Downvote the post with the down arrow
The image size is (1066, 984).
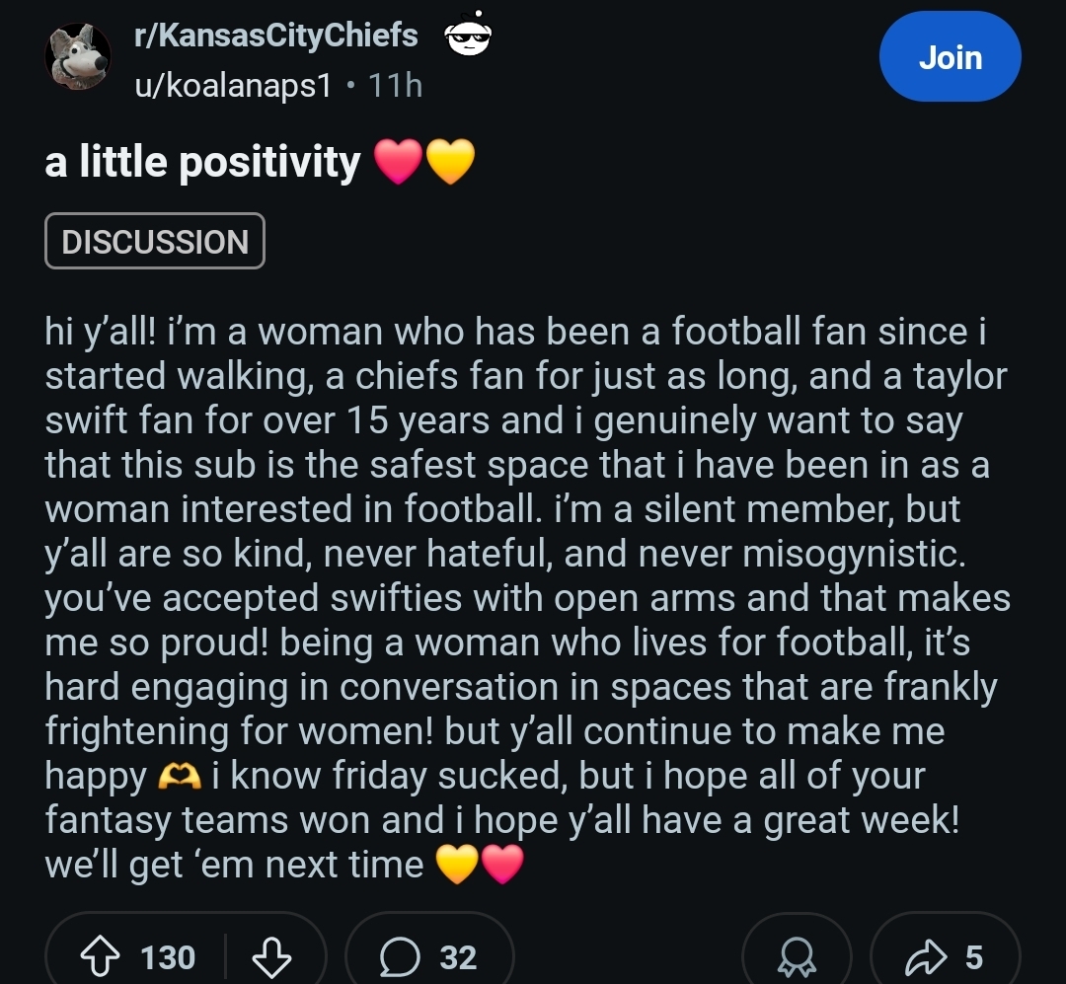271,956
